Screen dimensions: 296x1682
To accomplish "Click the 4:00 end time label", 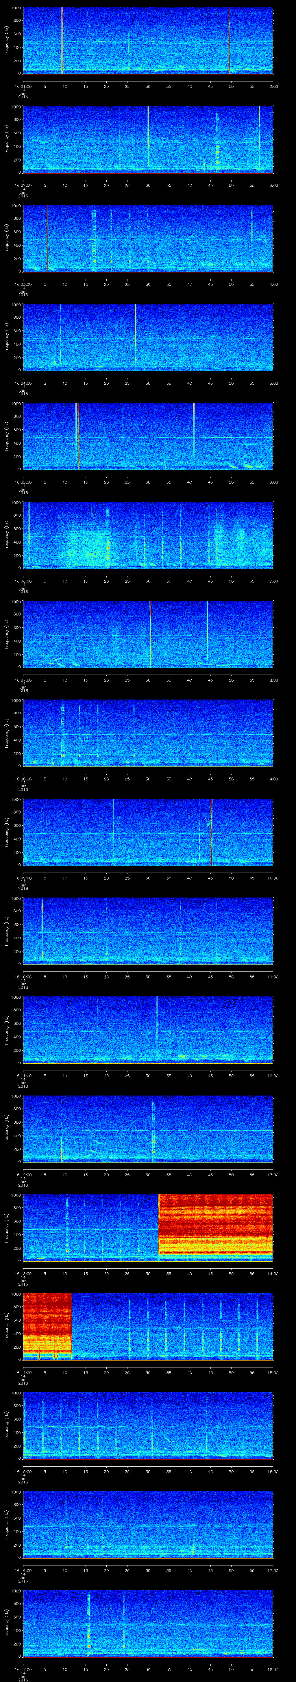I will click(273, 284).
